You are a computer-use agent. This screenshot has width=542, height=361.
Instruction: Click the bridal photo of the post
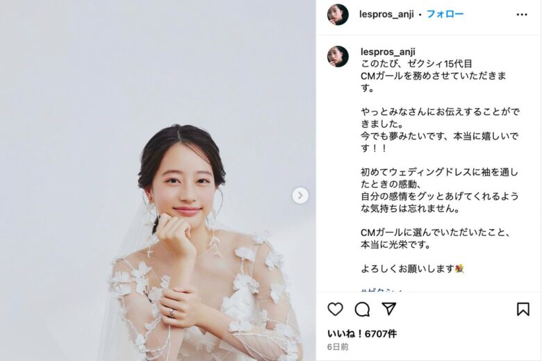pyautogui.click(x=158, y=180)
